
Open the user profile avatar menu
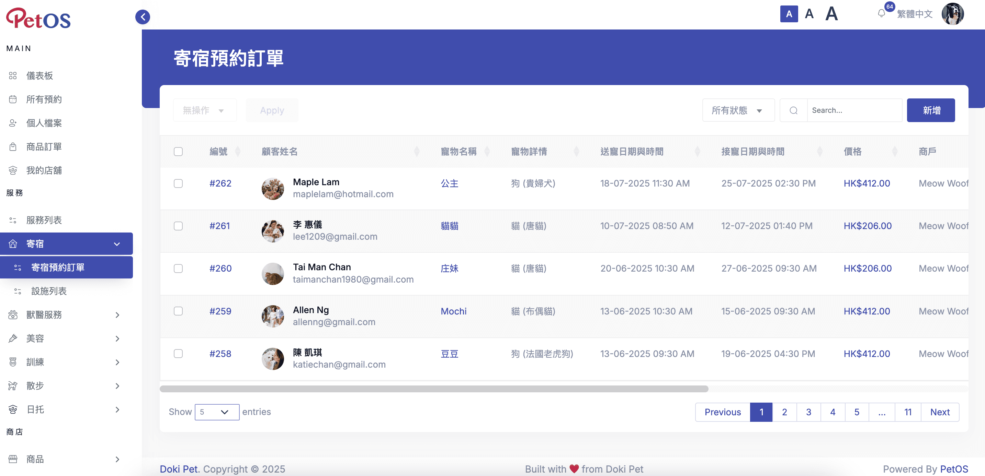pyautogui.click(x=952, y=14)
